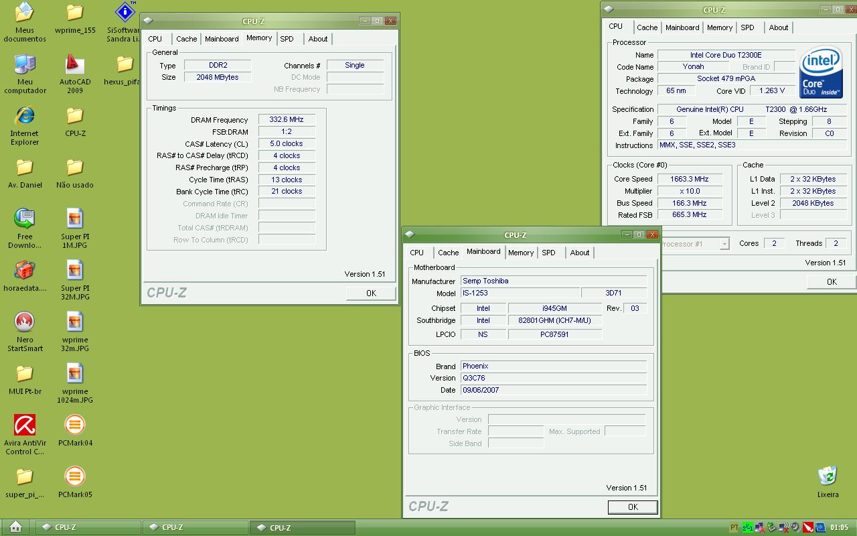The image size is (857, 536).
Task: Open the Não usado folder
Action: coord(75,173)
